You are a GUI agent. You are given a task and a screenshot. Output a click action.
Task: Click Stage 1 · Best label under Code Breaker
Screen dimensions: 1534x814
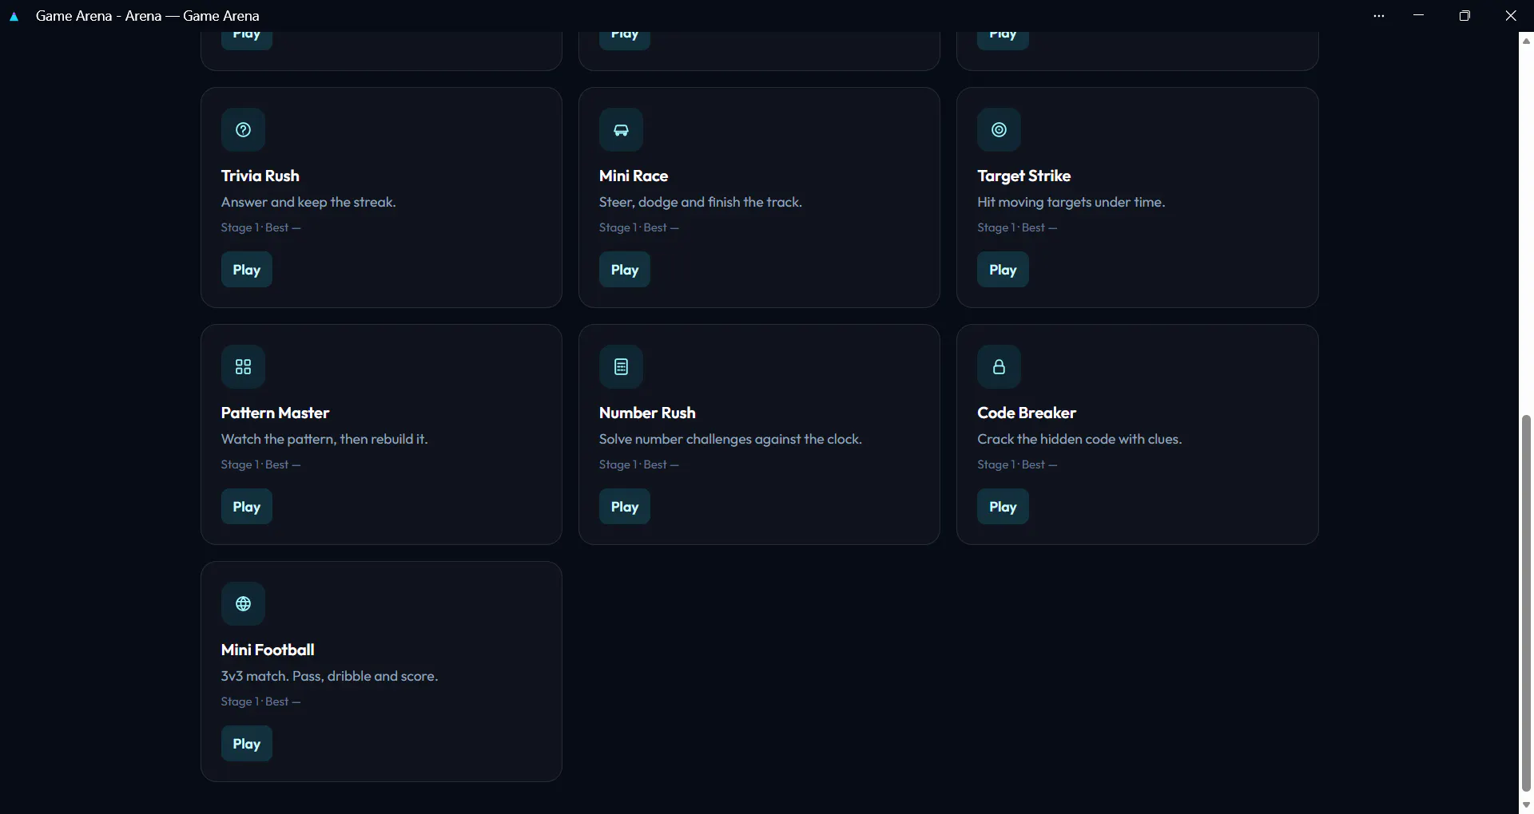tap(1017, 464)
